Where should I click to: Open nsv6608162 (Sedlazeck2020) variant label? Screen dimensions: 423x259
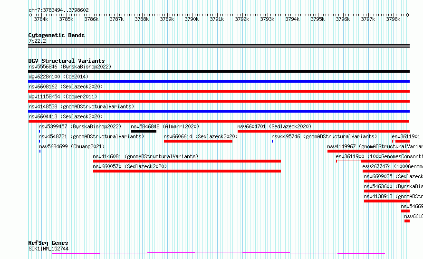tap(66, 86)
